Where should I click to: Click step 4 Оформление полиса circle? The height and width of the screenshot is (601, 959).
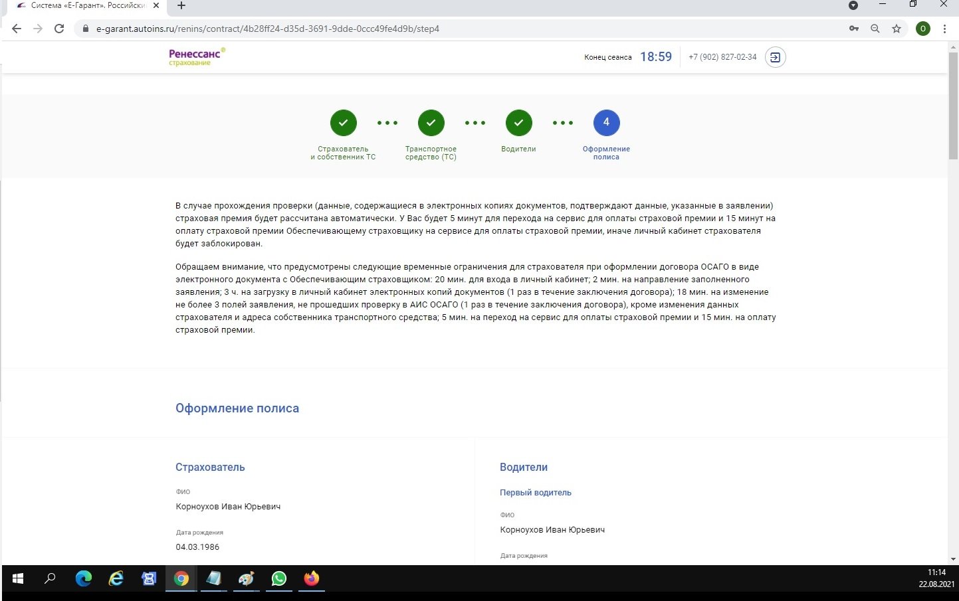606,123
